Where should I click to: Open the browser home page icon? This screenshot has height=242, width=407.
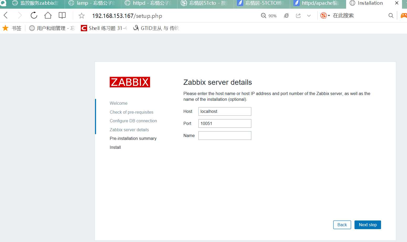48,15
